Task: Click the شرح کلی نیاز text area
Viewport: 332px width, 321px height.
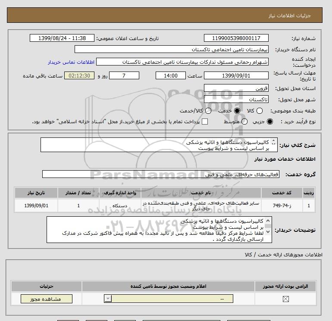Action: (x=159, y=145)
